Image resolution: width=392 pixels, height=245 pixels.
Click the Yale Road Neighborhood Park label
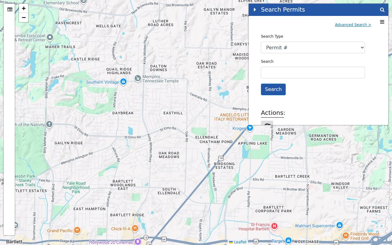point(76,187)
